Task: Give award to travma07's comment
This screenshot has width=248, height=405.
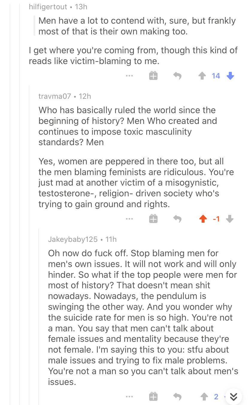Action: [153, 219]
